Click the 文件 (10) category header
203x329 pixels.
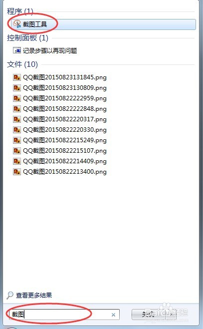tap(22, 64)
